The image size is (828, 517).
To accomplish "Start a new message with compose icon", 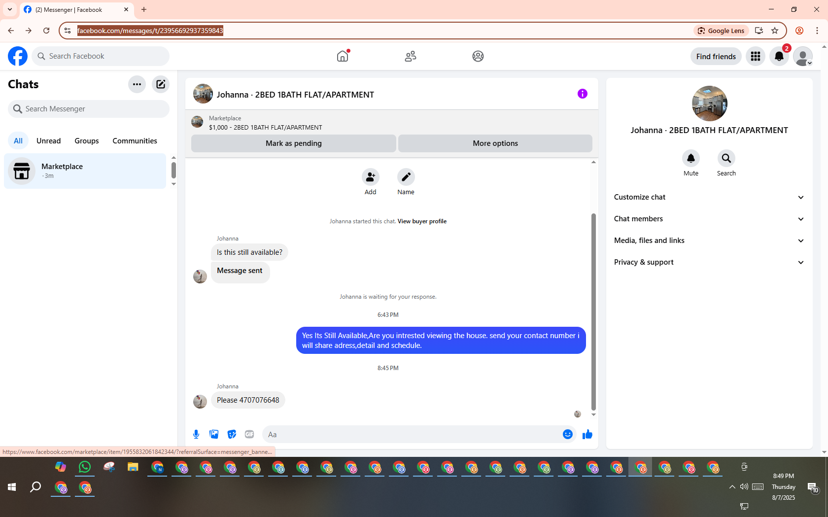I will 161,84.
